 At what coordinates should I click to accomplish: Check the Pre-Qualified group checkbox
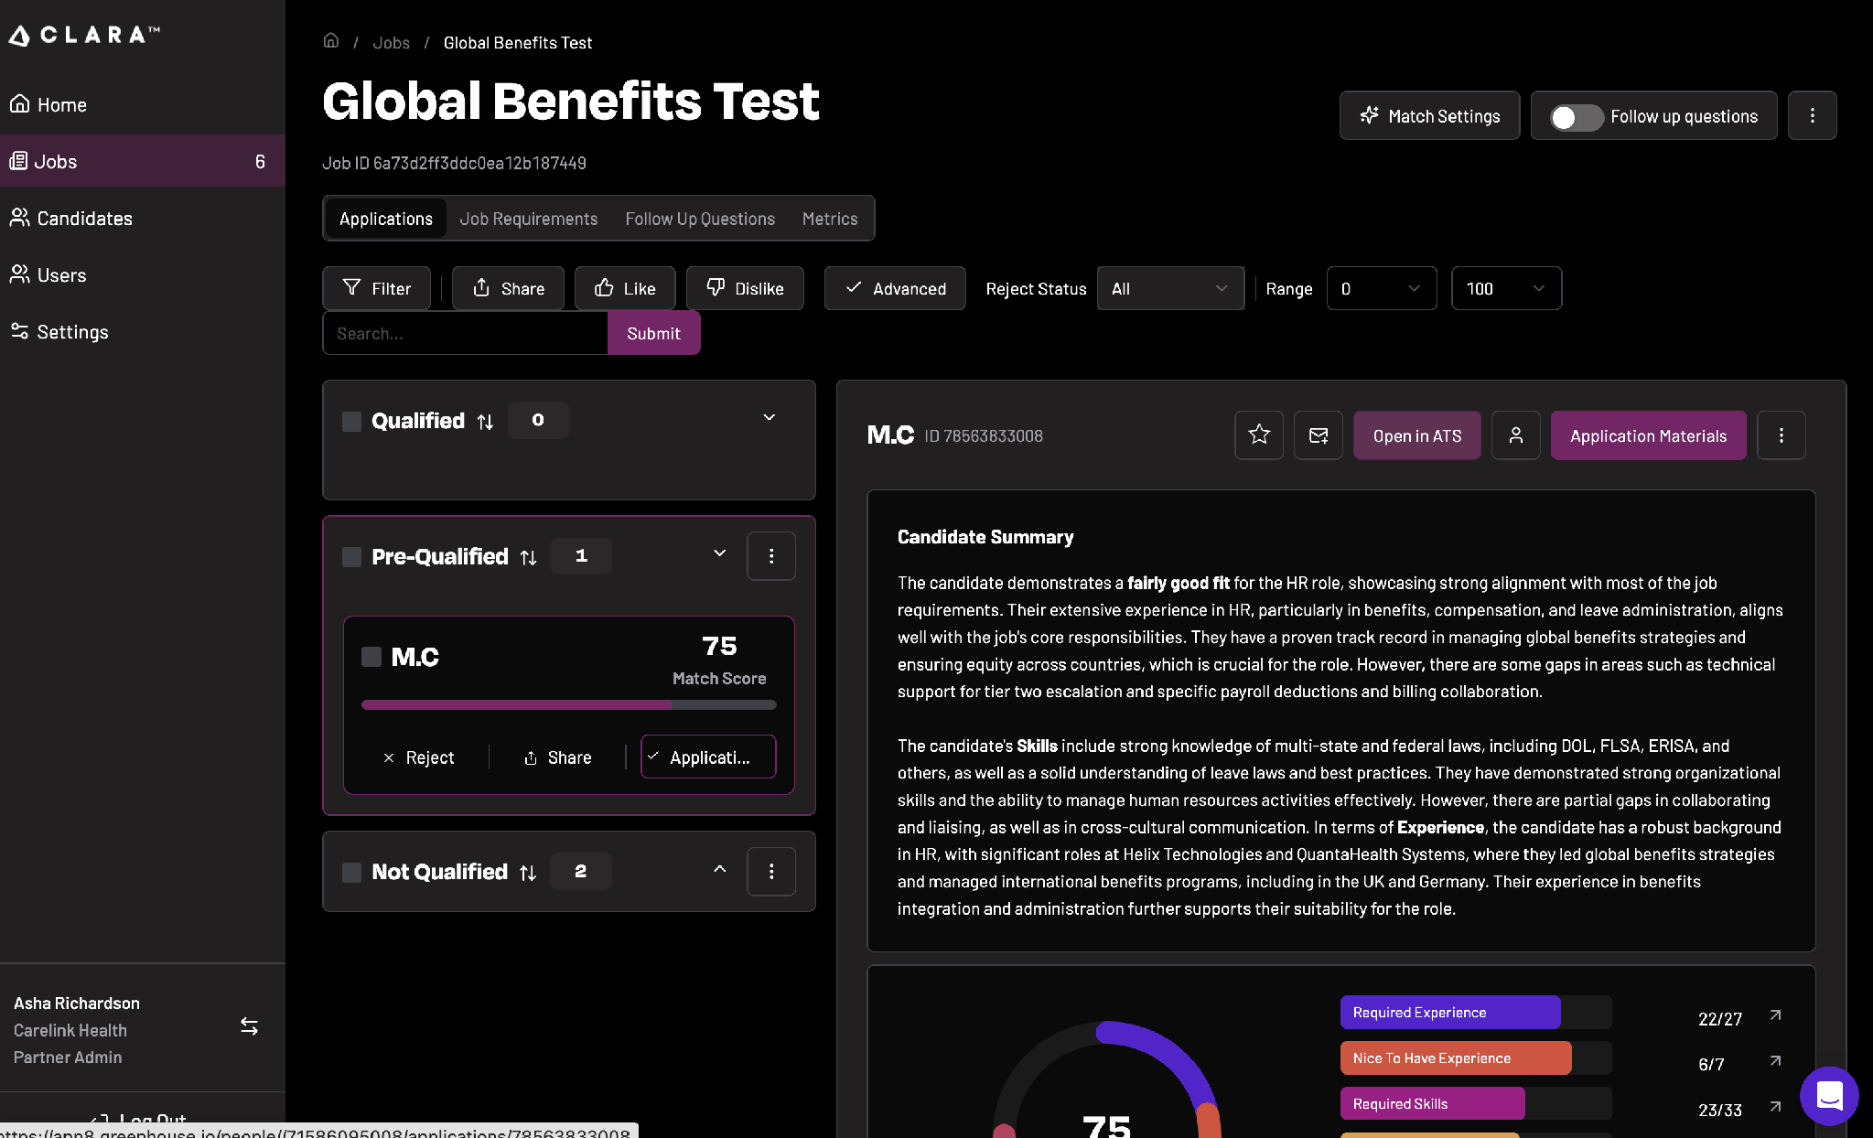[351, 557]
